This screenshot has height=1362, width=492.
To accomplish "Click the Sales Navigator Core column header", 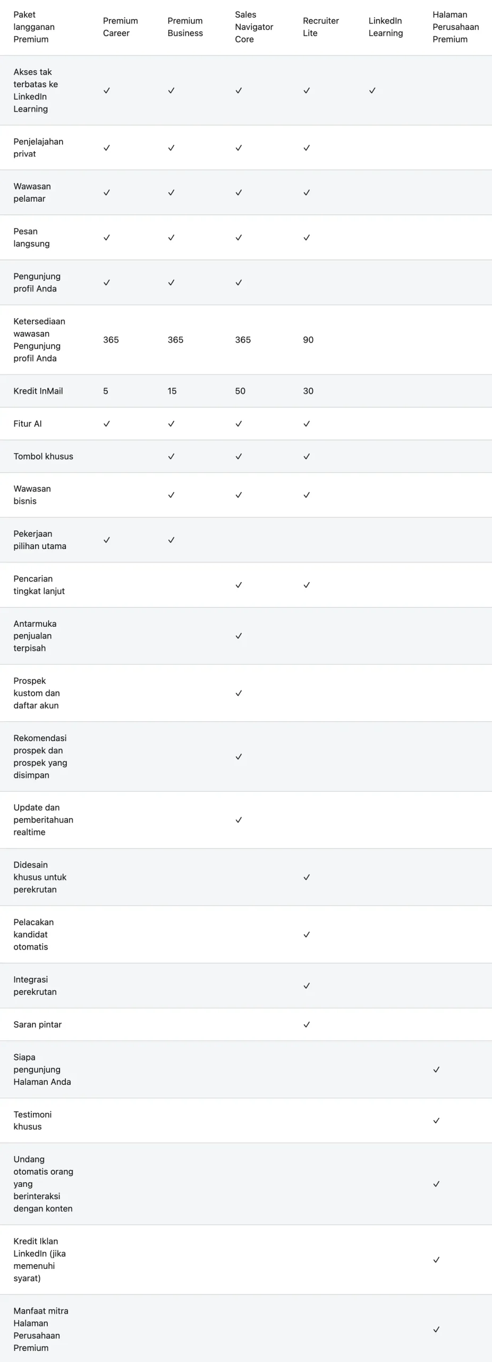I will pyautogui.click(x=254, y=27).
